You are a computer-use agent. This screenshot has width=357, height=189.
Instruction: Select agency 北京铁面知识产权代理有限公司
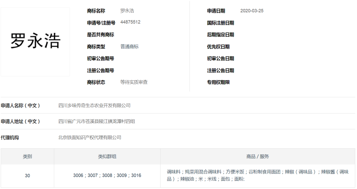tap(90, 138)
